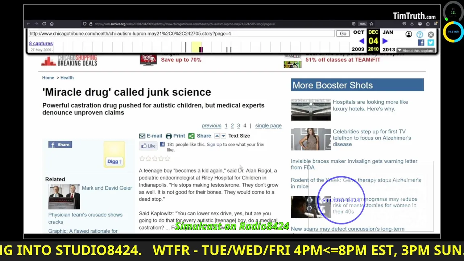Go back with the browser back arrow
Viewport: 464px width, 261px height.
[28, 24]
